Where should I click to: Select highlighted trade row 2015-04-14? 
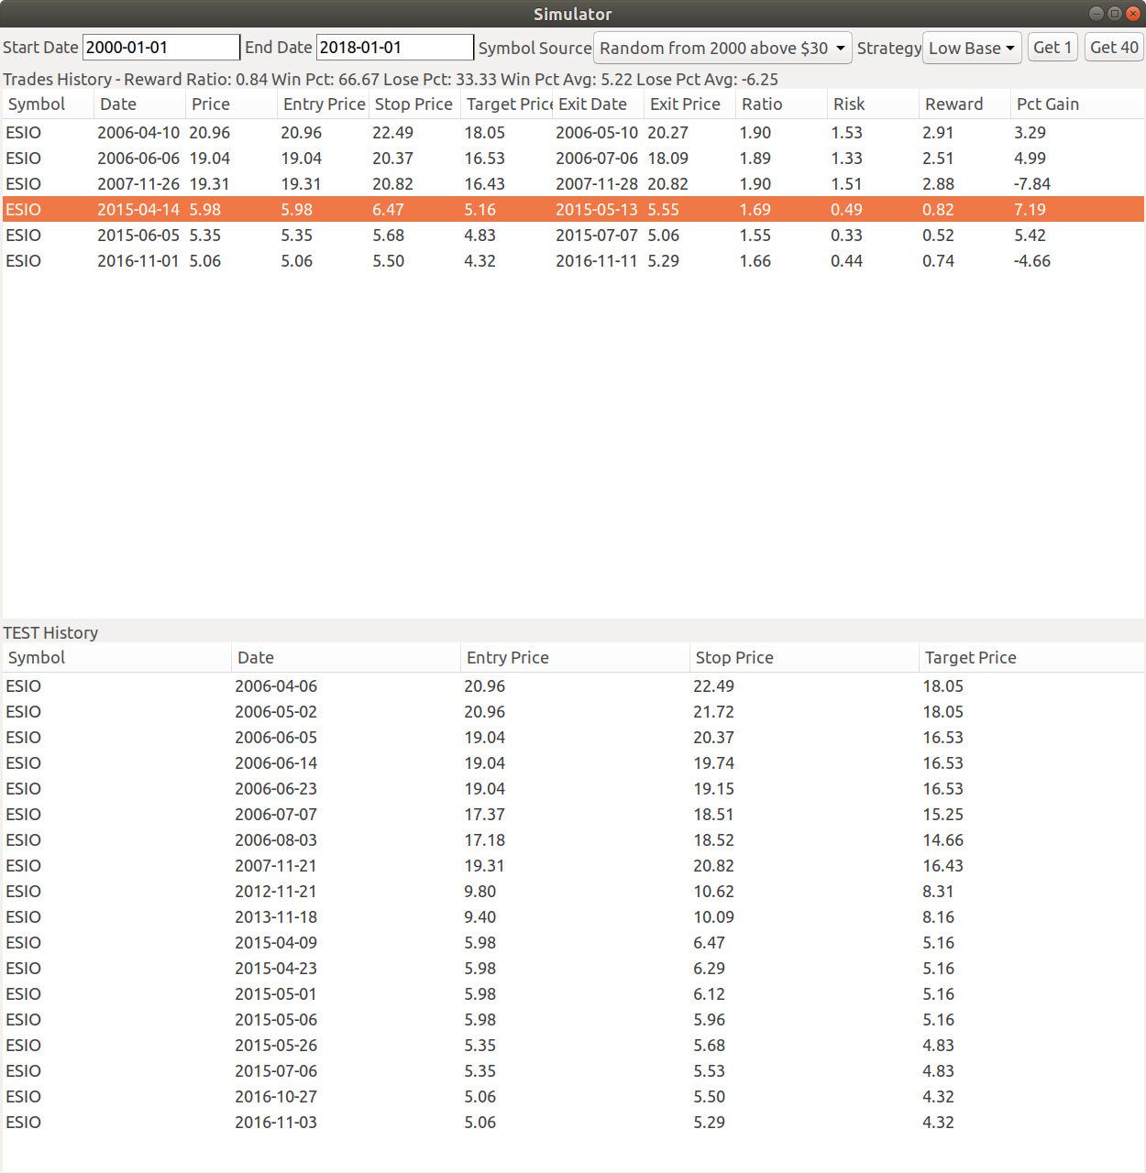click(573, 210)
